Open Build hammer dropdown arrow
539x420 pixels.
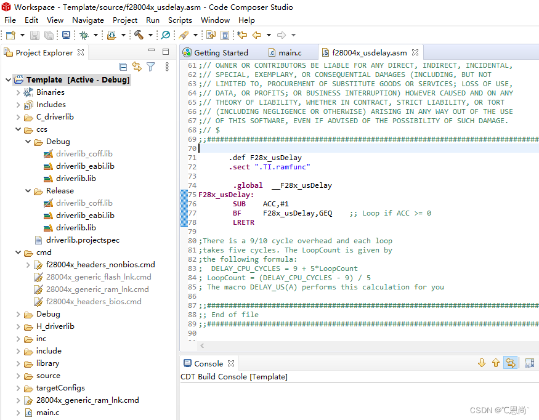(x=150, y=35)
